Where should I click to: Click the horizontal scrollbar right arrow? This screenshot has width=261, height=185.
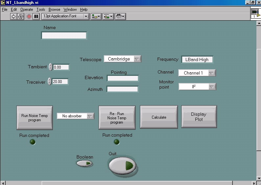point(254,183)
